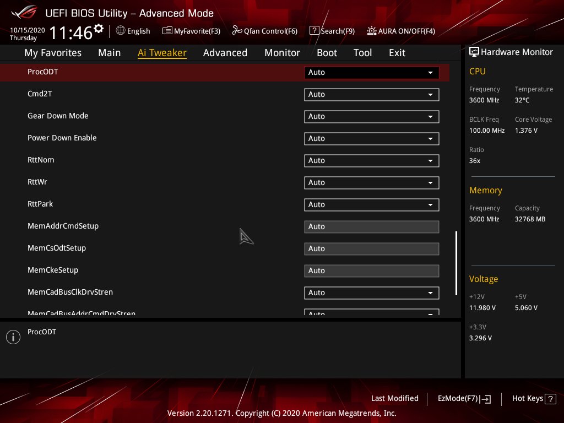This screenshot has height=423, width=564.
Task: Click the settings list vertical scrollbar
Action: tap(456, 263)
